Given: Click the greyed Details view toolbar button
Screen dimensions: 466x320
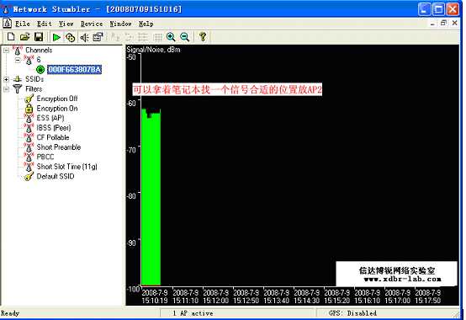Looking at the screenshot, I should pos(157,37).
